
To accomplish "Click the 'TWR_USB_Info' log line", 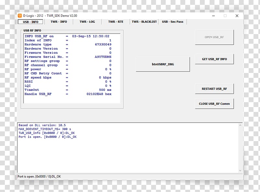I will (x=46, y=133).
